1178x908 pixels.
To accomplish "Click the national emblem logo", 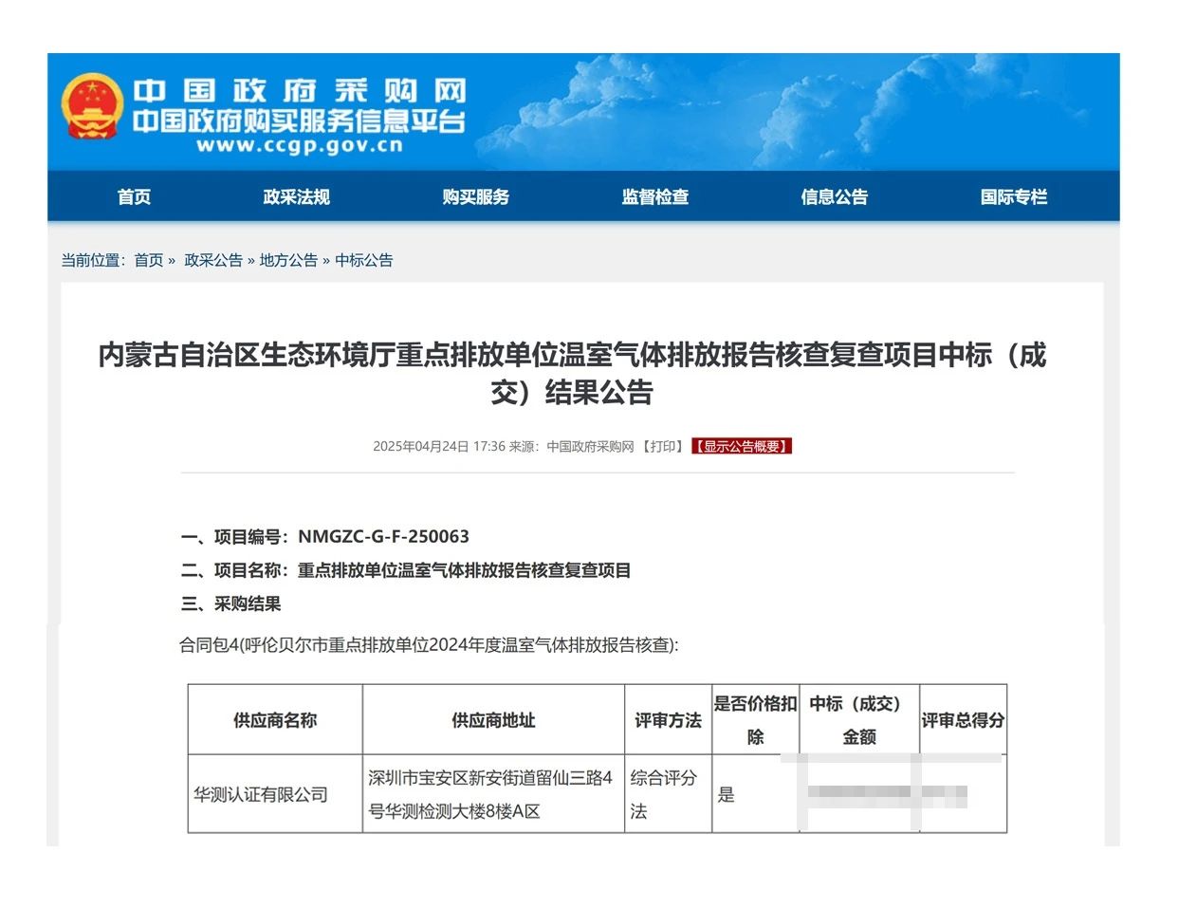I will point(92,106).
